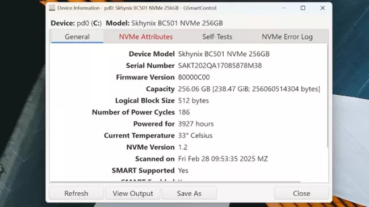The height and width of the screenshot is (207, 369).
Task: Select SMART Supported value Yes
Action: tap(183, 171)
